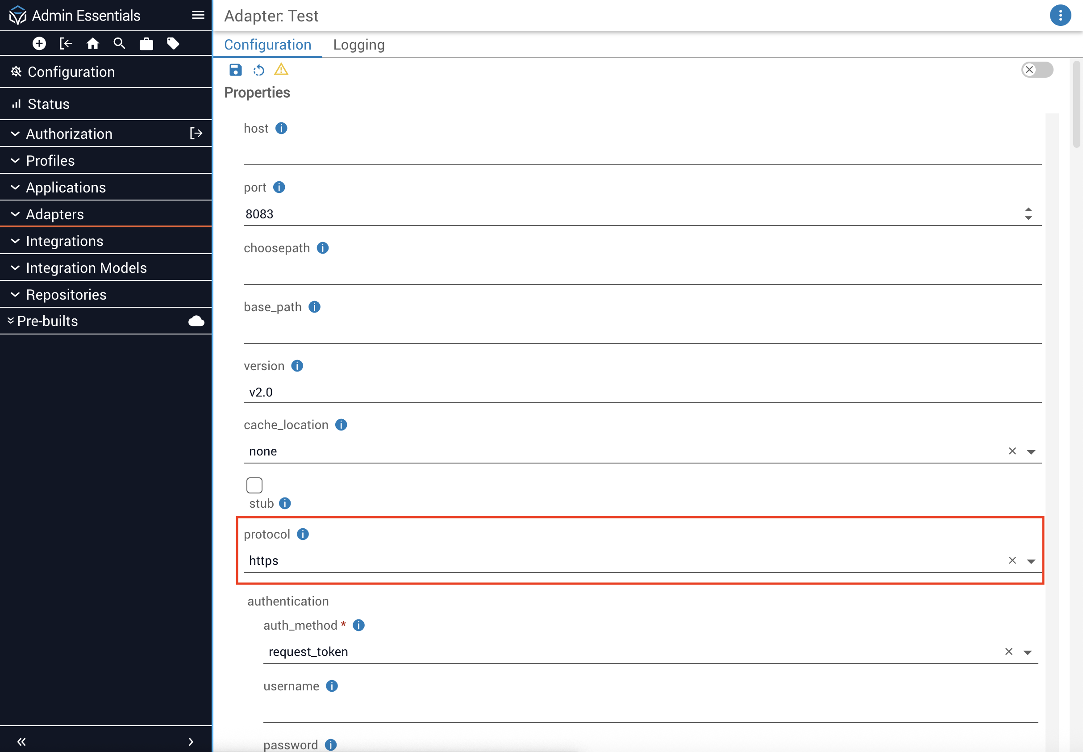Click the info icon next to protocol
The width and height of the screenshot is (1083, 752).
(303, 535)
